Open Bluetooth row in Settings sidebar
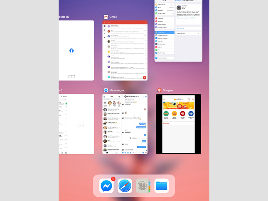The height and width of the screenshot is (201, 268). (164, 10)
